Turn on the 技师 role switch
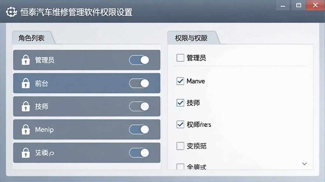Viewport: 325px width, 182px height. click(139, 106)
